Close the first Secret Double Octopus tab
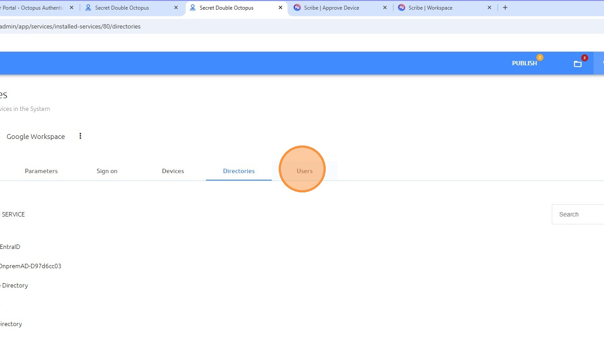This screenshot has width=604, height=337. coord(176,8)
